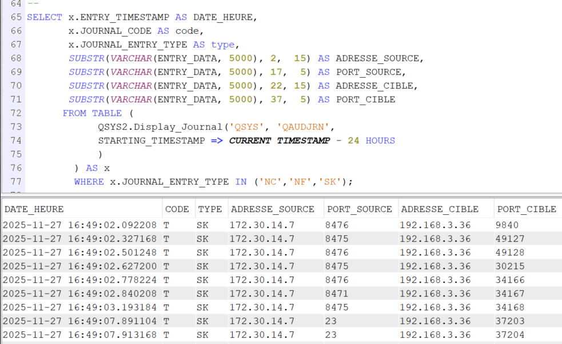Select the target port 37203 cell
The width and height of the screenshot is (562, 344).
click(x=511, y=321)
